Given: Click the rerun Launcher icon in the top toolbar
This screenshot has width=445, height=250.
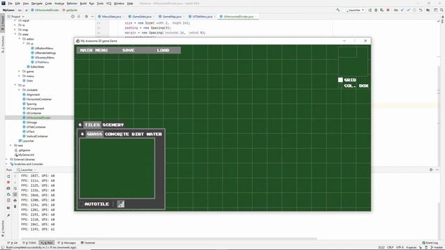Looking at the screenshot, I should coord(370,10).
